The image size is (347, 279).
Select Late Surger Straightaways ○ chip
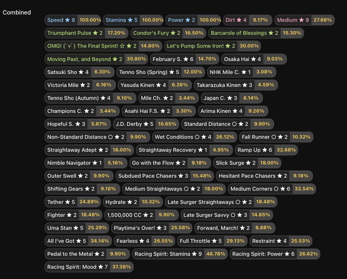[221, 202]
